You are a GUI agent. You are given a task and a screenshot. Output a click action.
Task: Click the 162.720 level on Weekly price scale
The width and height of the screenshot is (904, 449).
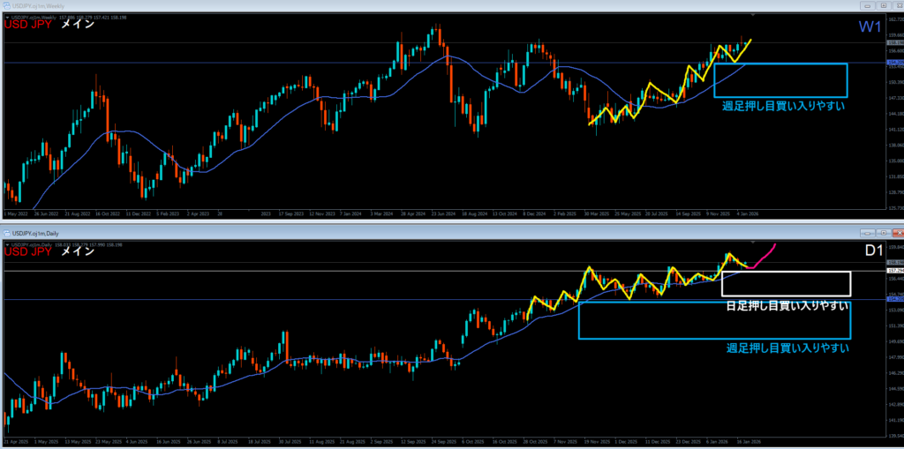896,19
